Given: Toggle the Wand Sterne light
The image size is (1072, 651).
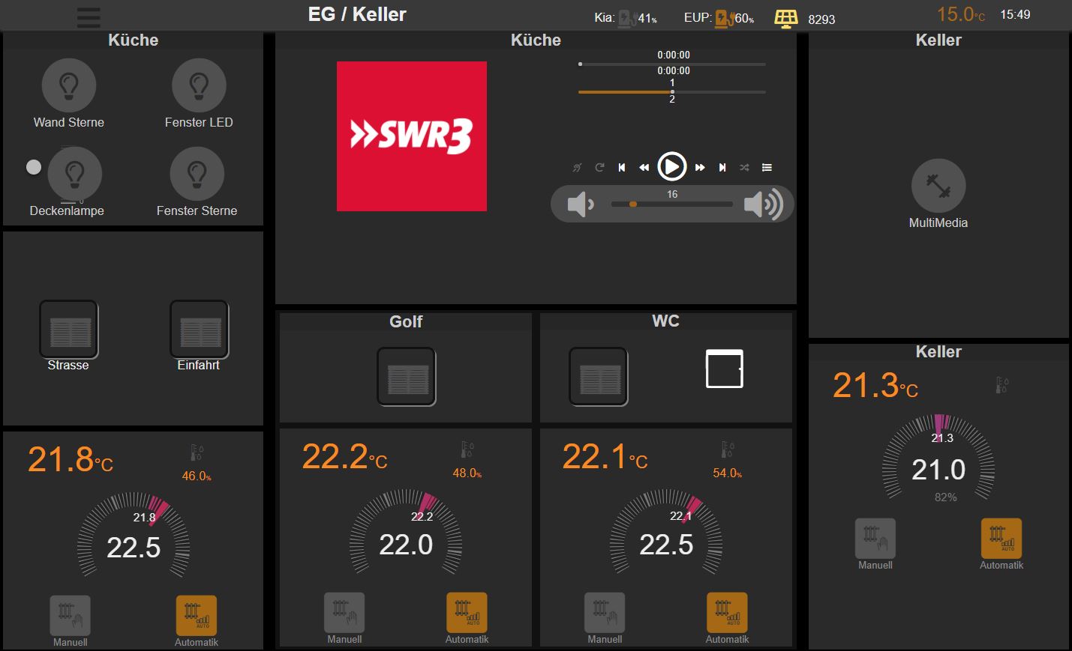Looking at the screenshot, I should tap(69, 85).
